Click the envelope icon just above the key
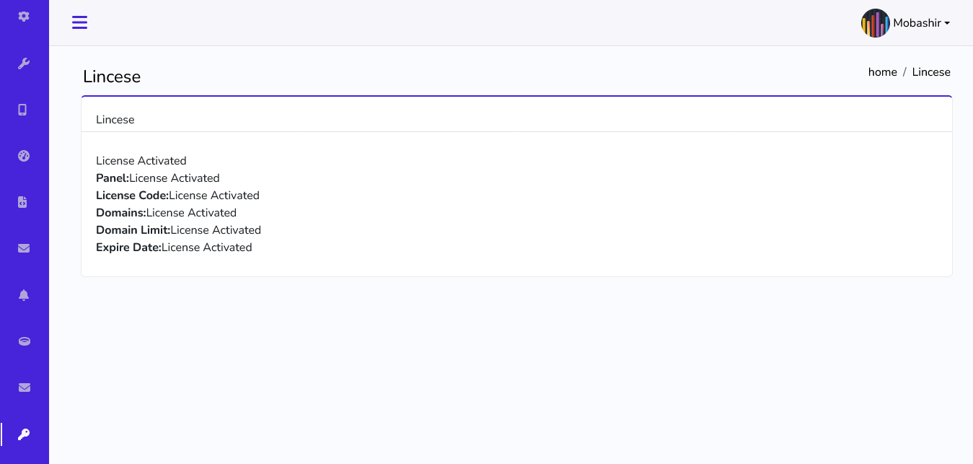 [x=24, y=388]
